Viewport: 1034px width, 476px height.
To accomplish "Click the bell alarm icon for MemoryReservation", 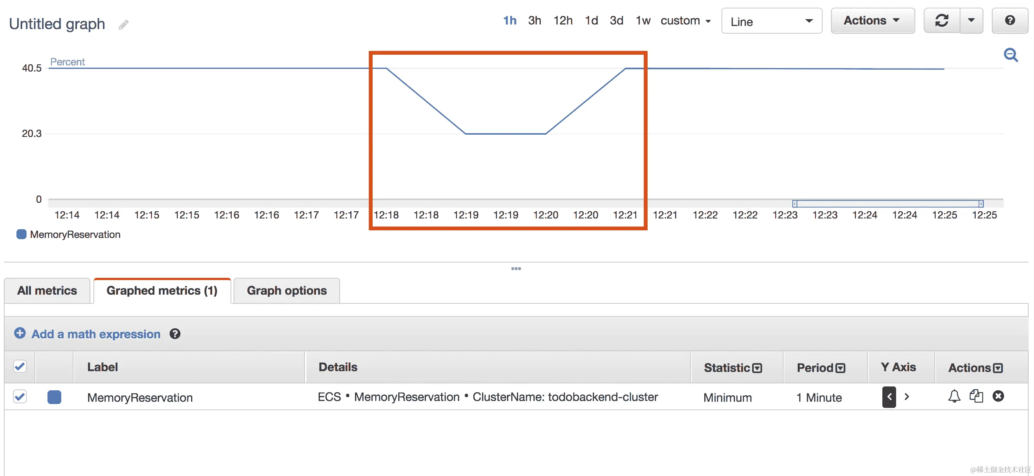I will click(954, 396).
